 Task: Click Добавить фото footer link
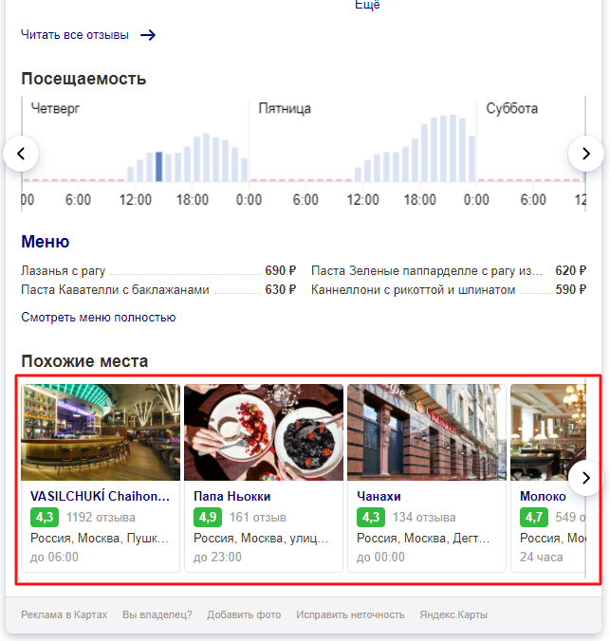pos(244,614)
